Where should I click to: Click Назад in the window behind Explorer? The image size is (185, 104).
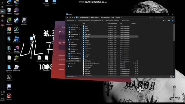62,27
